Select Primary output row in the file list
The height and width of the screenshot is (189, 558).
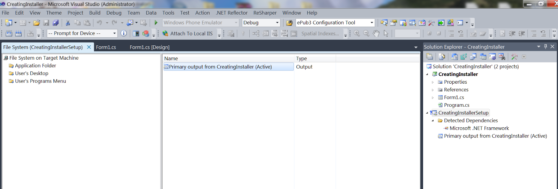pyautogui.click(x=220, y=67)
